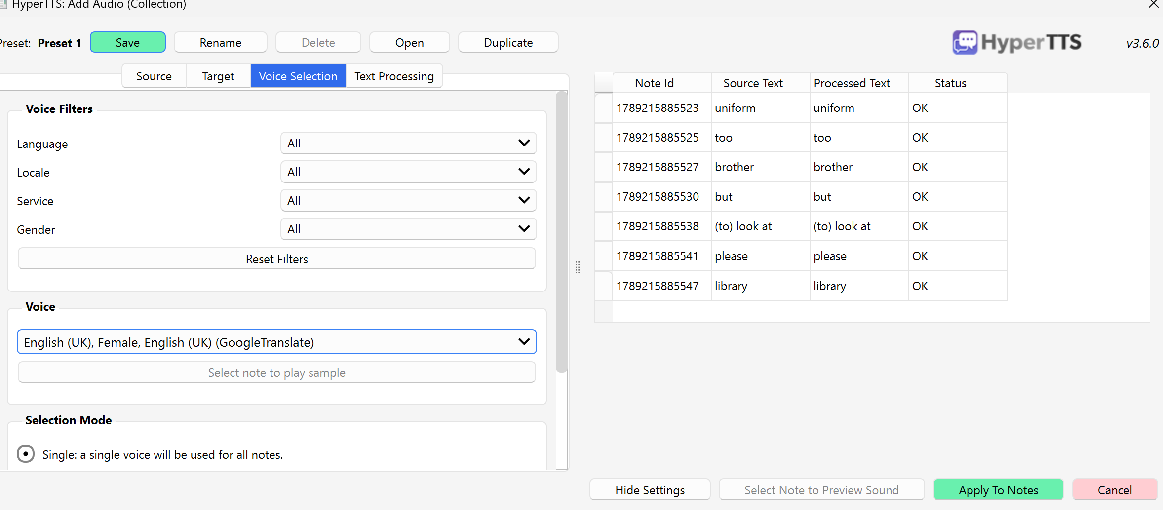The height and width of the screenshot is (510, 1163).
Task: Apply audio to notes
Action: tap(999, 490)
